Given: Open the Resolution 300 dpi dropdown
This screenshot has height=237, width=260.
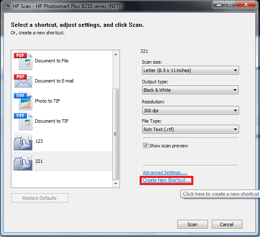Looking at the screenshot, I should click(190, 111).
